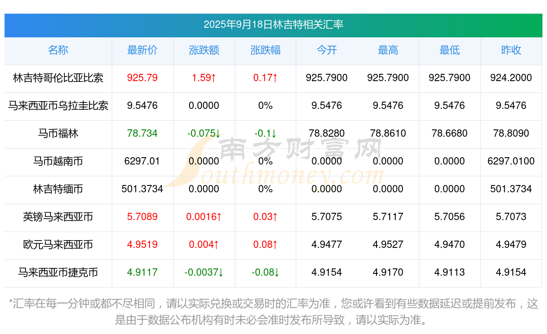Click the latest price 78.734

(x=142, y=134)
